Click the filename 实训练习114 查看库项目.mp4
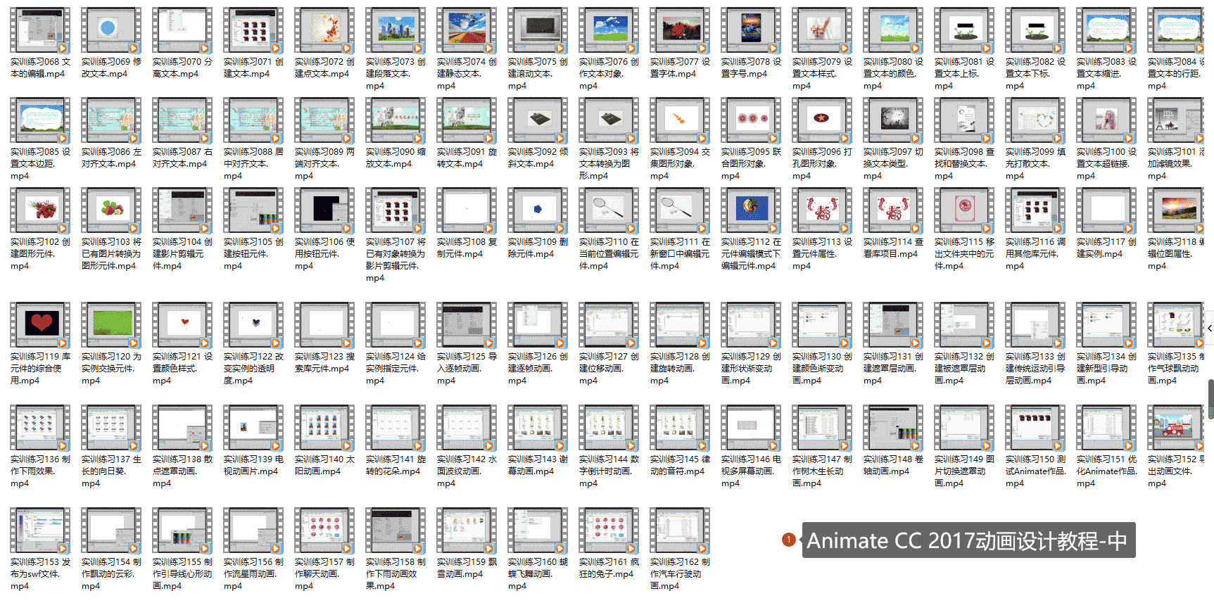The width and height of the screenshot is (1214, 610). (893, 248)
